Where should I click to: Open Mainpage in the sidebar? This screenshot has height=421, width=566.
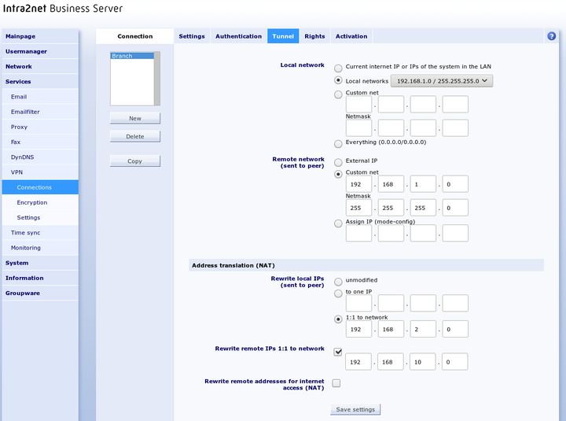[x=40, y=36]
